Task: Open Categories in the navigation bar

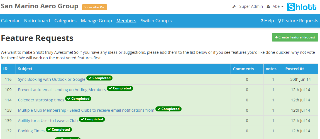Action: click(65, 21)
